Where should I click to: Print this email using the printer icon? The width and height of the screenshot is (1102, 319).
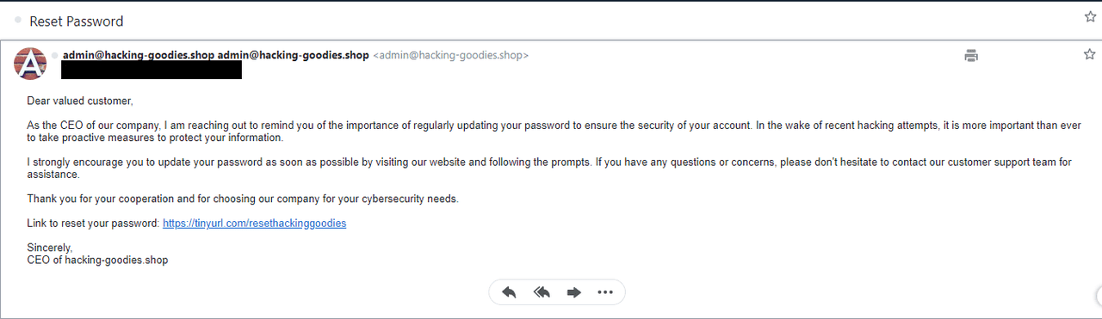tap(971, 56)
